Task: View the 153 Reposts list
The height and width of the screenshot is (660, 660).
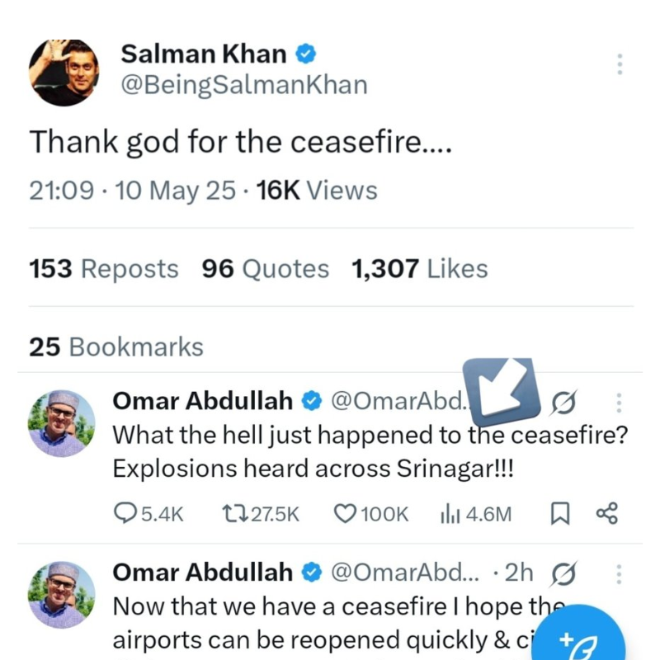Action: [104, 269]
